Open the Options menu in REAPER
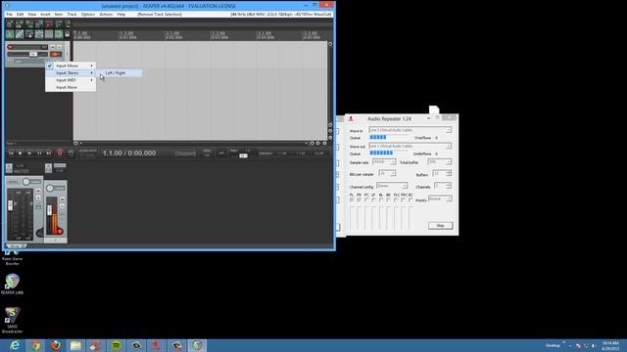 pos(88,15)
